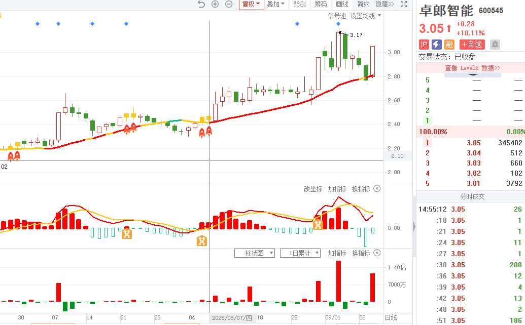Switch to 简约 simple mode
The width and height of the screenshot is (525, 325).
363,4
